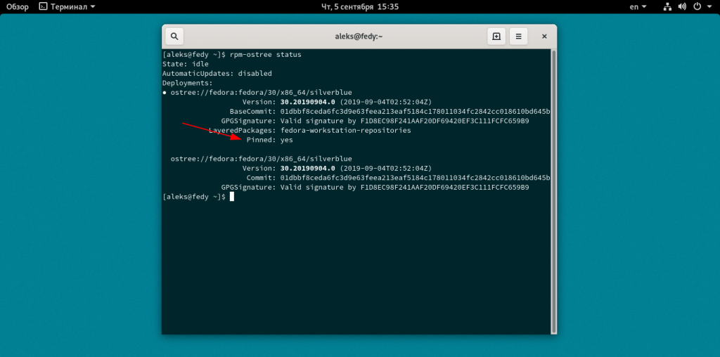Open the en keyboard layout dropdown
The height and width of the screenshot is (357, 720).
pyautogui.click(x=638, y=6)
